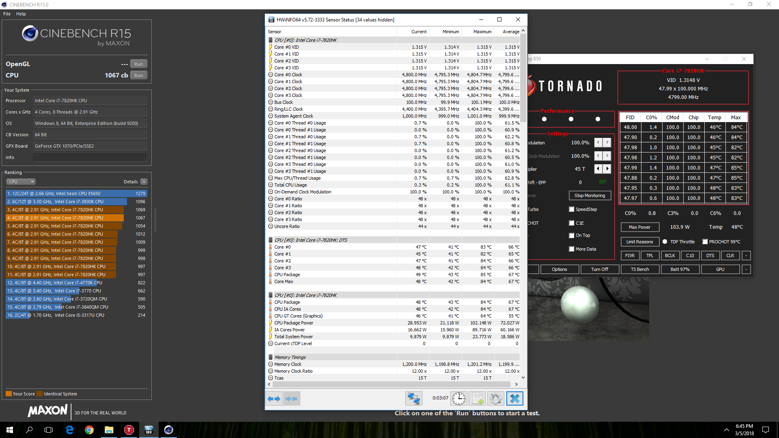The width and height of the screenshot is (779, 438).
Task: Show hidden system tray icons
Action: click(x=726, y=430)
